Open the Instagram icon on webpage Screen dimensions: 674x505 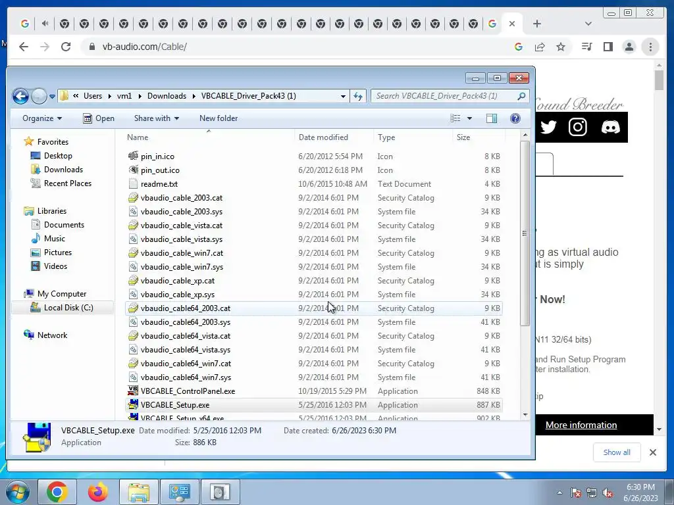[578, 127]
